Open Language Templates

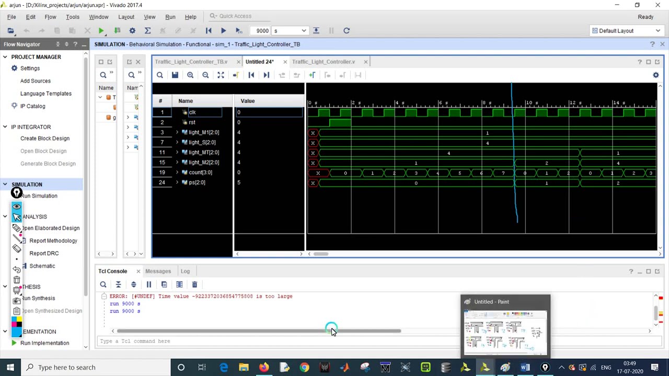click(46, 93)
